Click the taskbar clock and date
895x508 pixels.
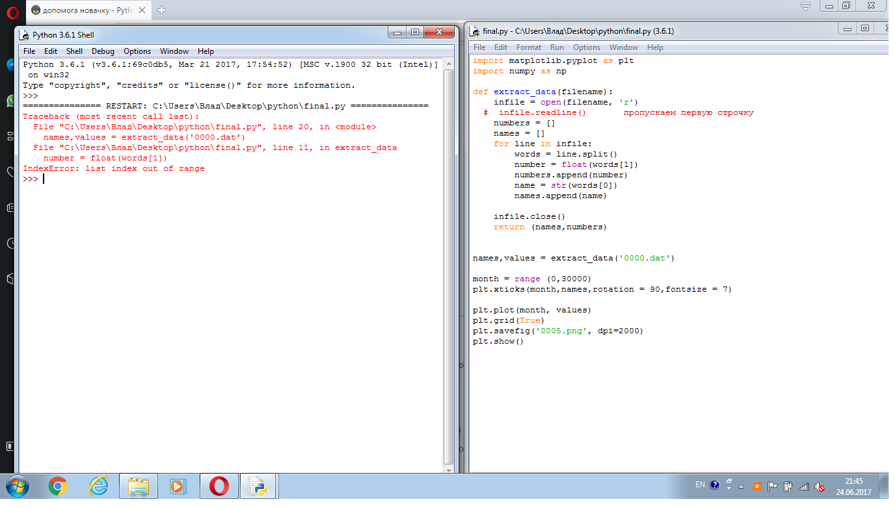[x=853, y=487]
